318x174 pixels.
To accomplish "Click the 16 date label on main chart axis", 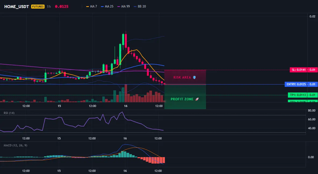I will tap(126, 106).
